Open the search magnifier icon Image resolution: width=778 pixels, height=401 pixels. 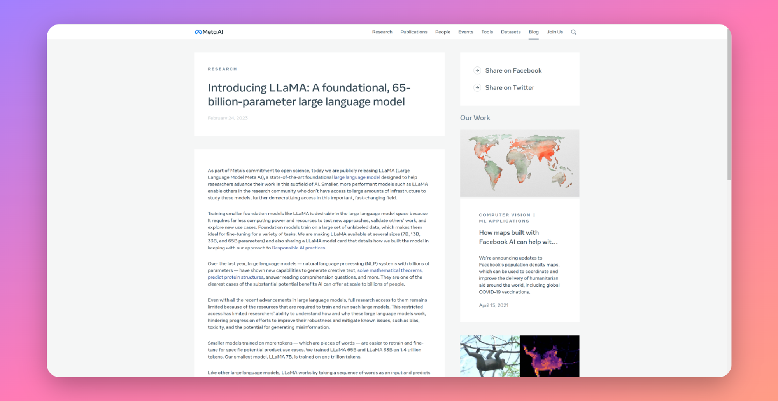tap(573, 32)
